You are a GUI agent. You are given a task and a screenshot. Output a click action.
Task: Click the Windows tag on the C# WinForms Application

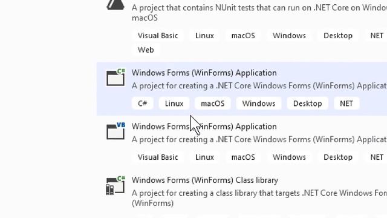point(259,104)
